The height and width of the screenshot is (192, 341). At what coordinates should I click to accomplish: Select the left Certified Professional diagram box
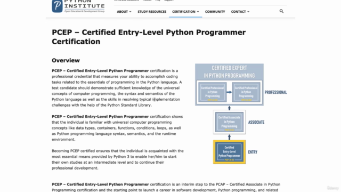click(213, 92)
